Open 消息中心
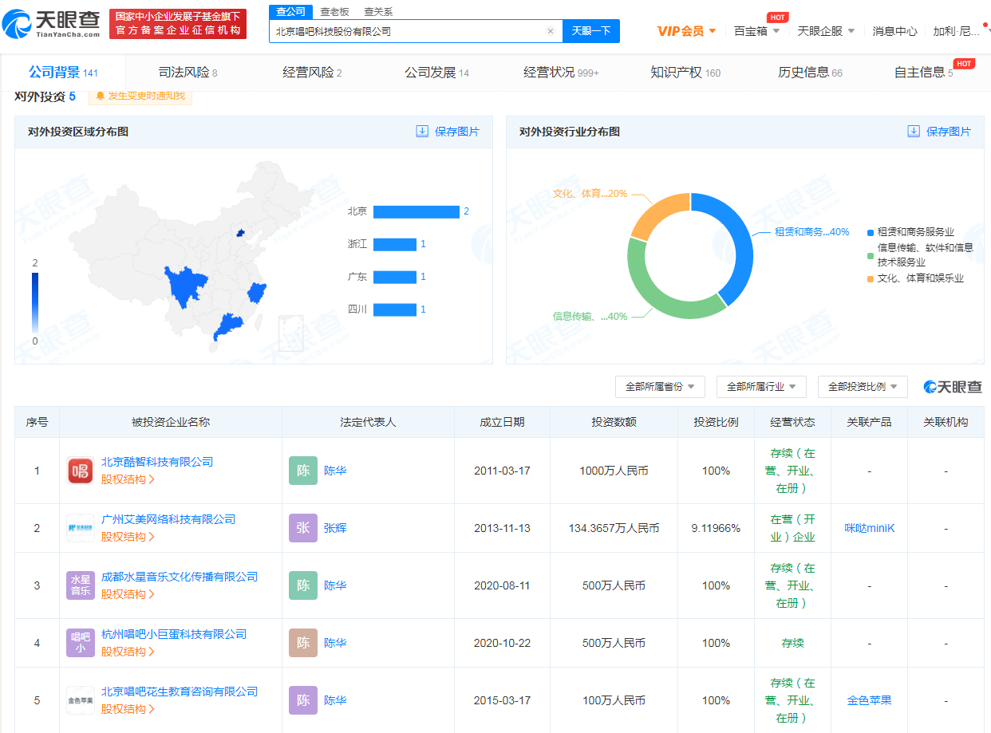The image size is (991, 733). 894,31
